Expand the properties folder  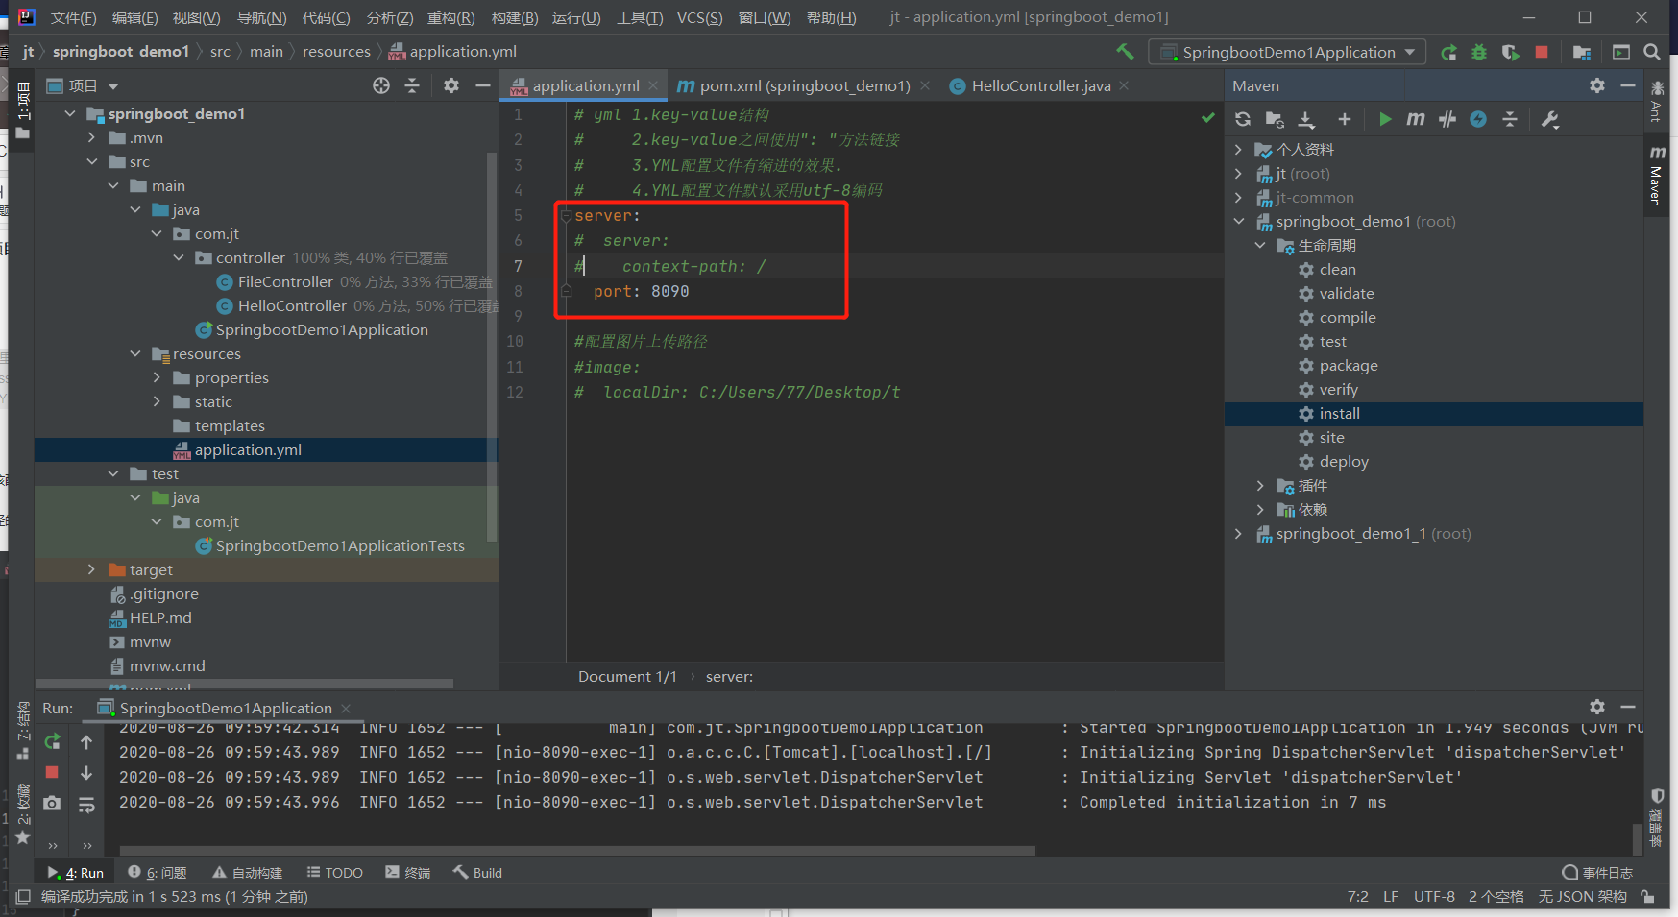157,377
